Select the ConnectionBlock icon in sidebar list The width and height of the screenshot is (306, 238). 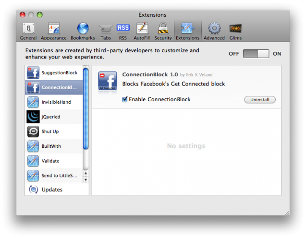33,87
